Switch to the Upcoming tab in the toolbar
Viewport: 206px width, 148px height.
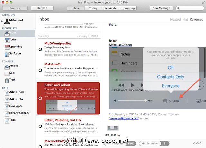[128, 8]
